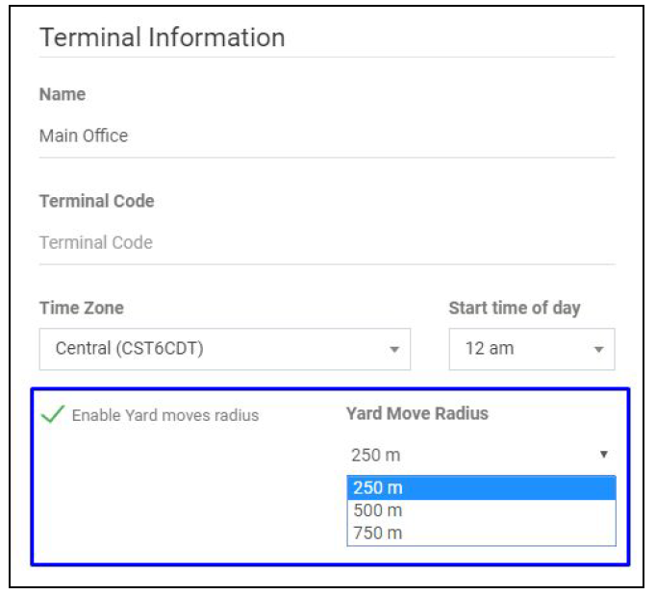Toggle the 'Enable Yard moves radius' label

[165, 415]
